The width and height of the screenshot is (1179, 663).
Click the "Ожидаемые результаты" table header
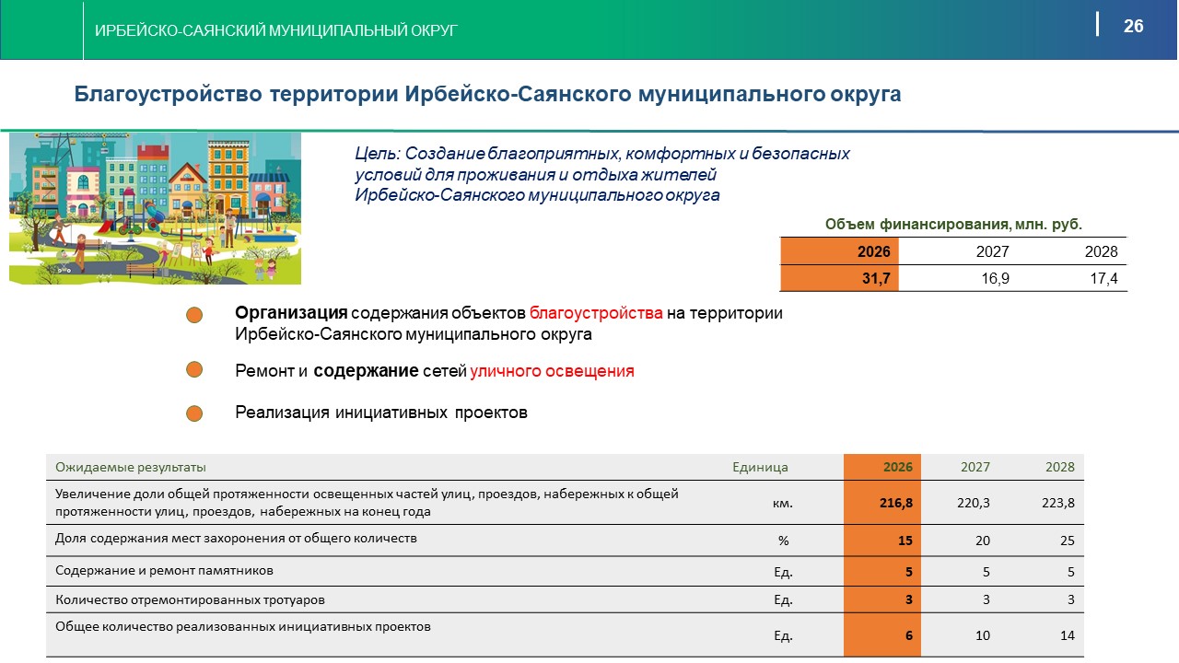[x=131, y=467]
